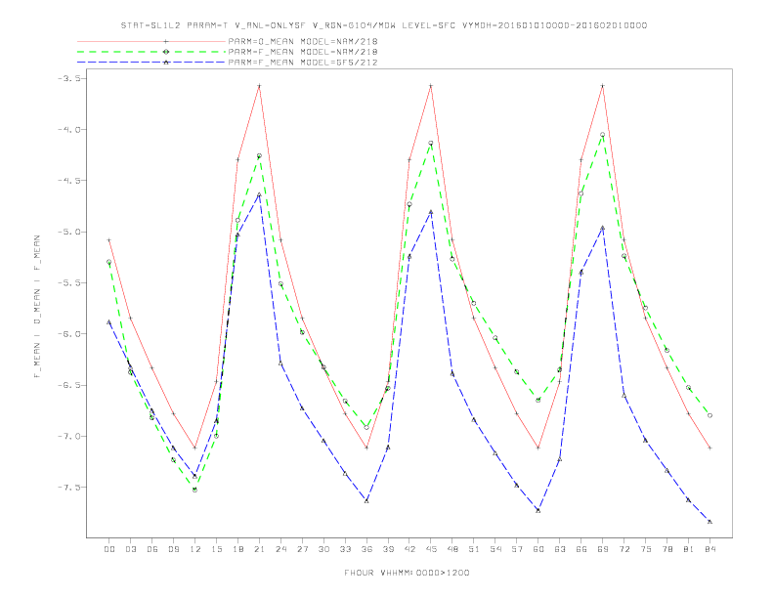Click x-axis tick label 09
This screenshot has height=598, width=774.
pos(173,549)
